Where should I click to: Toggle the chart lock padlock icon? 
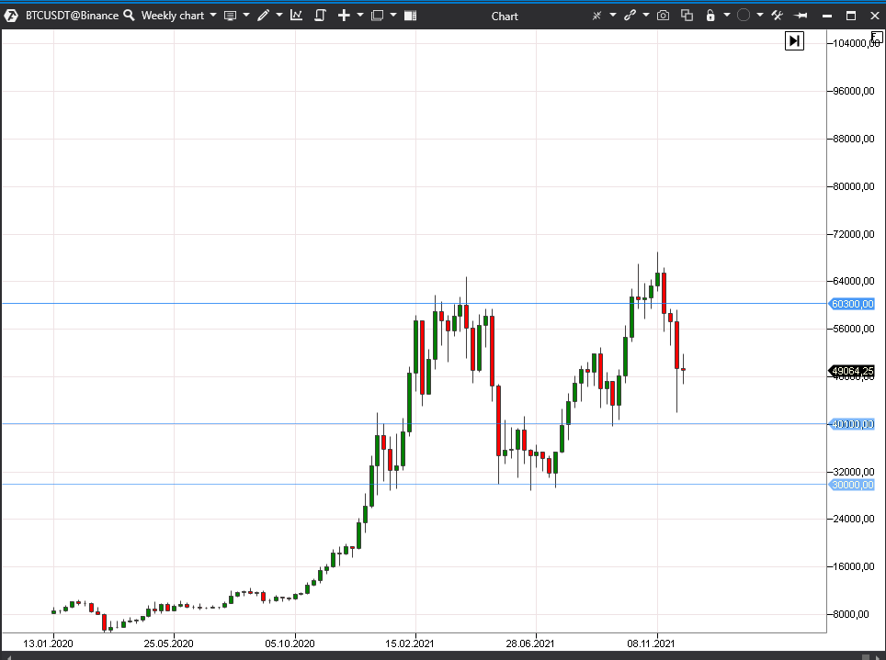710,16
